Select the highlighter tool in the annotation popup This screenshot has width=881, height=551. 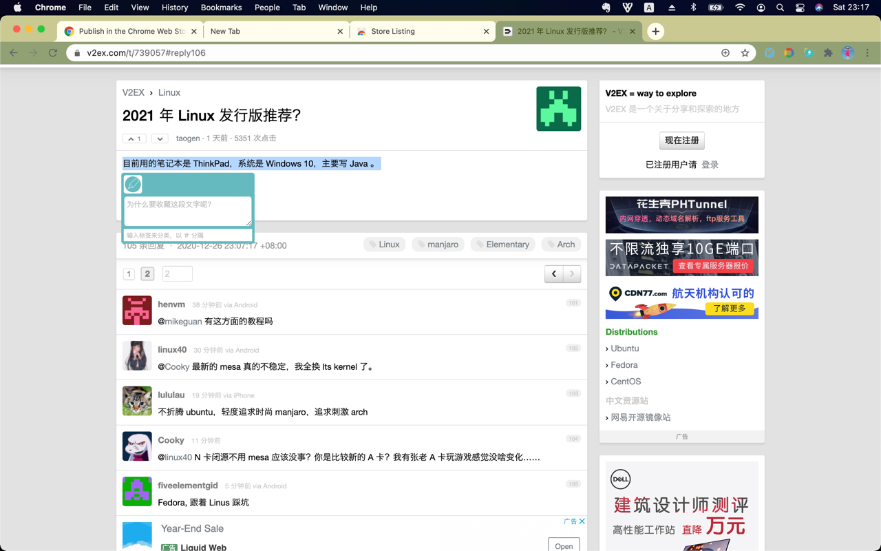[132, 184]
